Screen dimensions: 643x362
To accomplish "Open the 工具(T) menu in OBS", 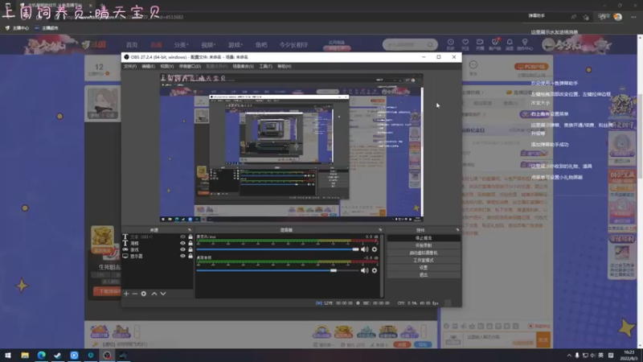I will click(x=265, y=66).
